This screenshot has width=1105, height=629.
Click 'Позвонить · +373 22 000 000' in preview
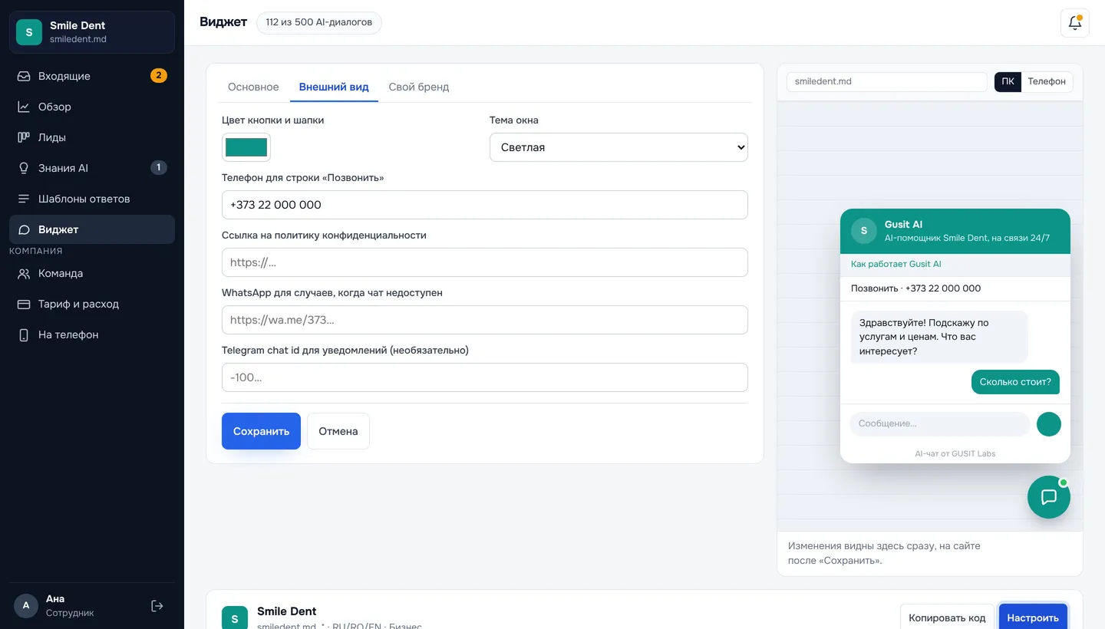(915, 288)
